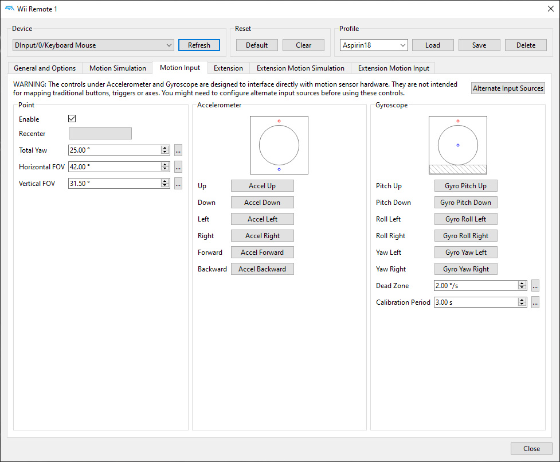Click the Gyro Roll Left mapping button
Image resolution: width=560 pixels, height=462 pixels.
click(466, 219)
